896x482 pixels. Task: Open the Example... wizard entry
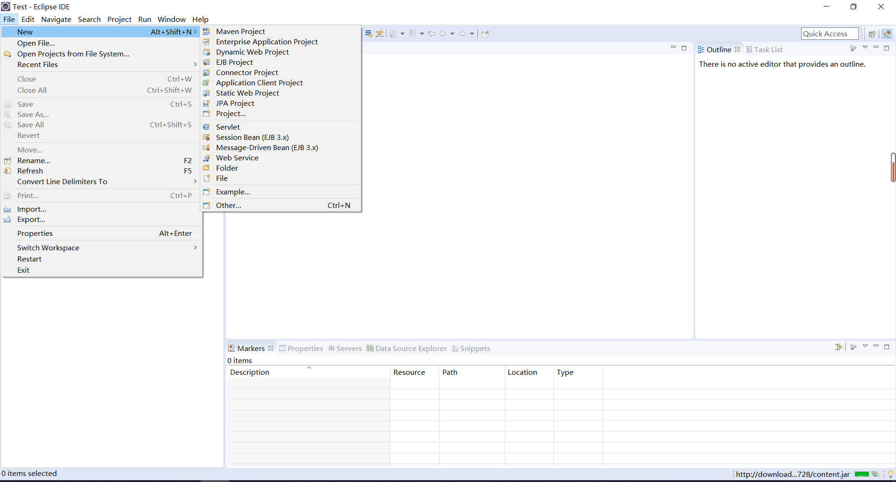(x=281, y=192)
